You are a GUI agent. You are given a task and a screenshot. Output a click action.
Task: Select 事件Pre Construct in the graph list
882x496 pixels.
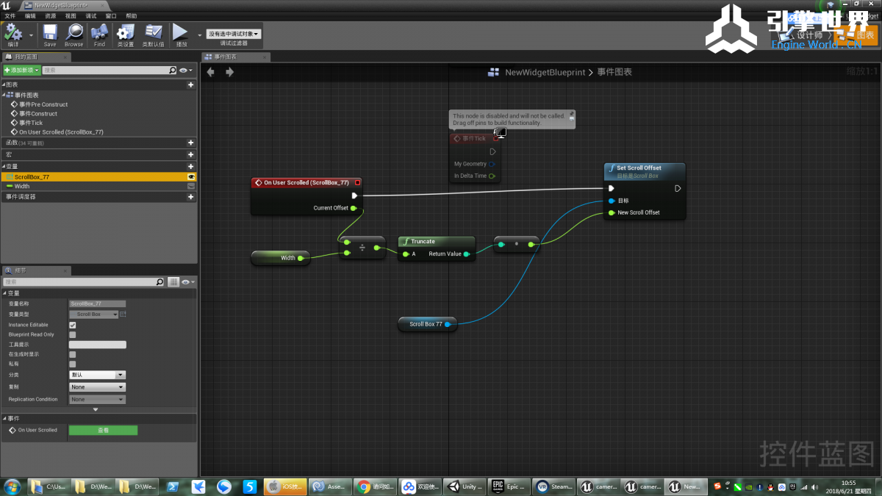tap(43, 104)
